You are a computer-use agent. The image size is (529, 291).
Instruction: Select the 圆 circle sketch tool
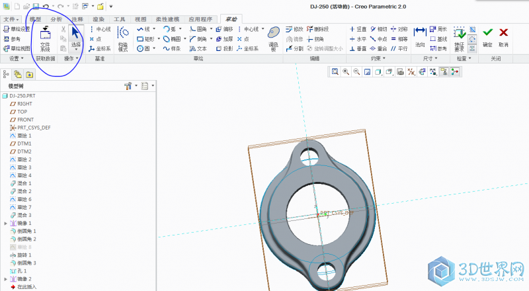point(143,49)
